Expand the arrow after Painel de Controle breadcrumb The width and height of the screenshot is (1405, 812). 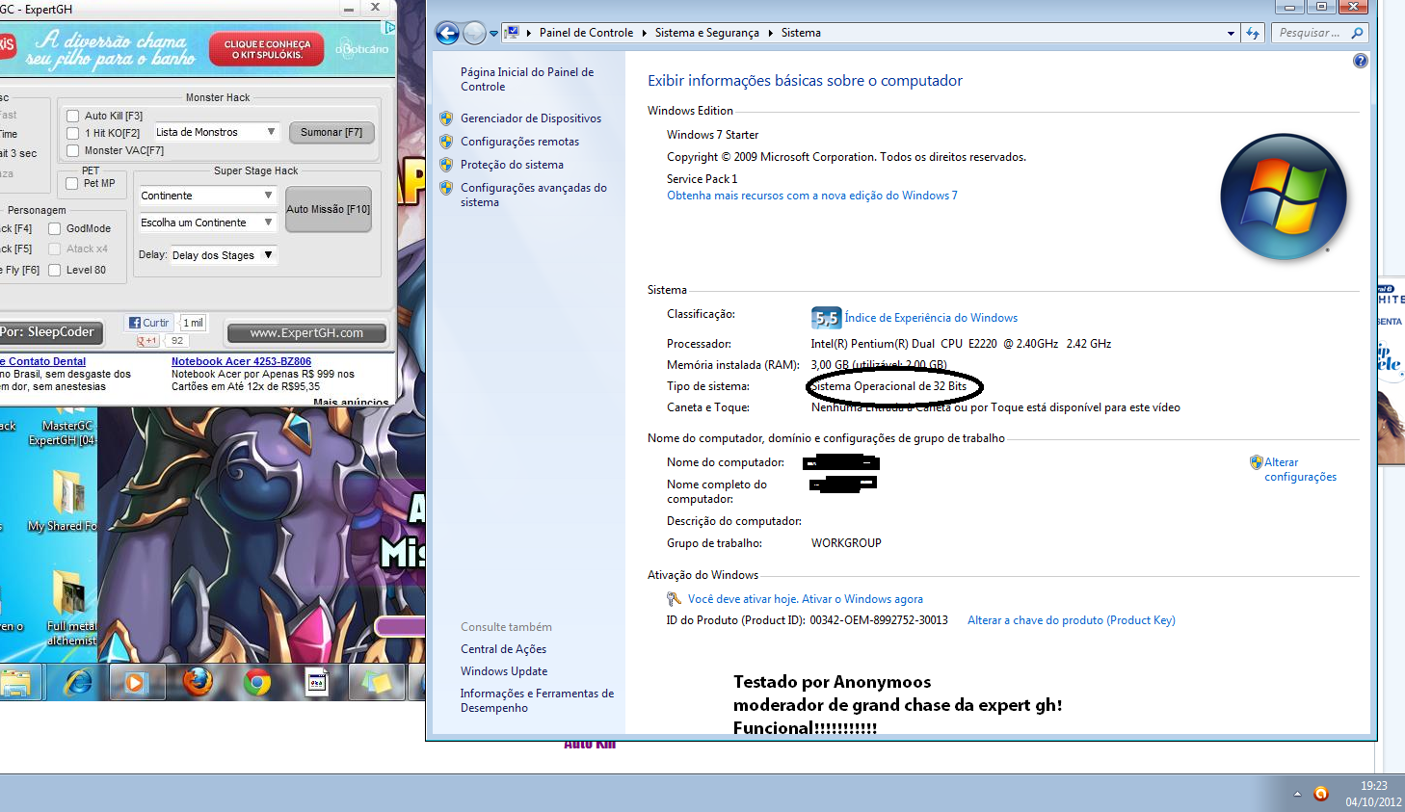tap(644, 33)
